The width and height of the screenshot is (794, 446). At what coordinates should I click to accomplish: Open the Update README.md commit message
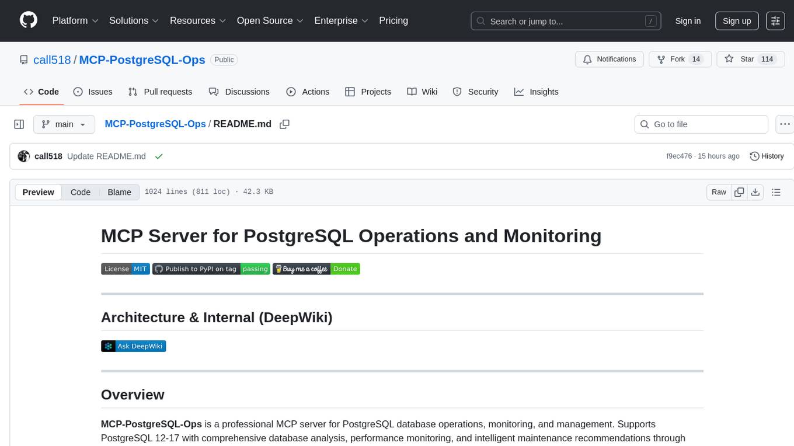pos(106,156)
